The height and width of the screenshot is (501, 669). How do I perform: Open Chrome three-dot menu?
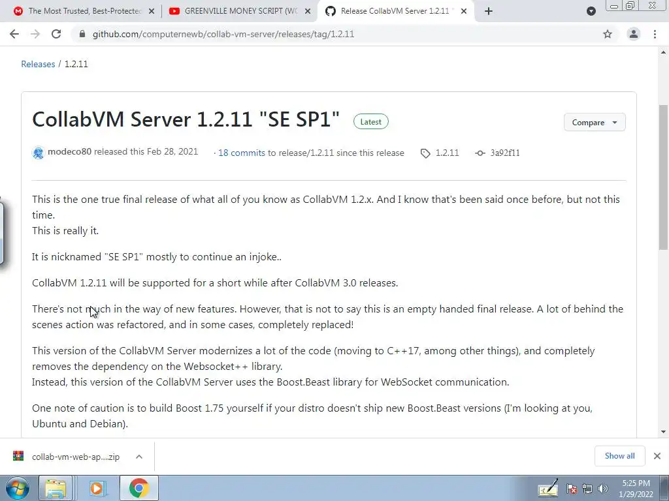click(655, 34)
